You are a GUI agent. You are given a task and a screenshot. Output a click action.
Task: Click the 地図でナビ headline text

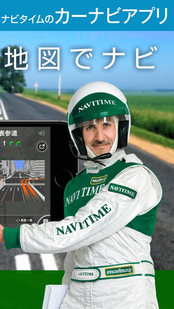click(81, 59)
